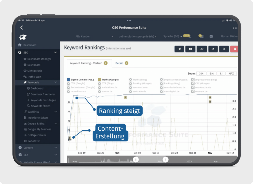Screen dimensions: 253x184
Task: Open the Alle Kunden dropdown
Action: click(x=94, y=37)
